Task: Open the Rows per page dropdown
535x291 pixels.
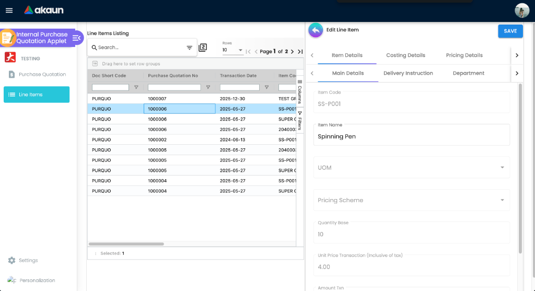Action: [232, 50]
